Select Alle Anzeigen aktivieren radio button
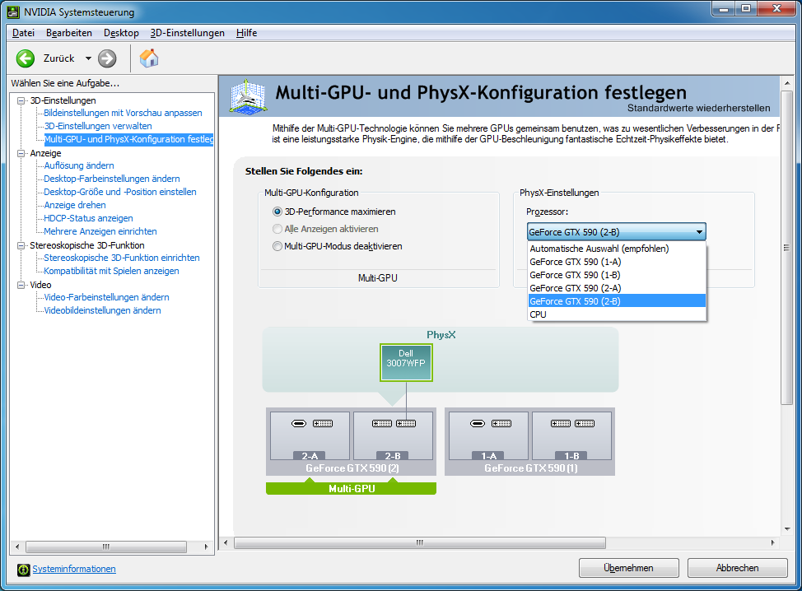 coord(277,229)
